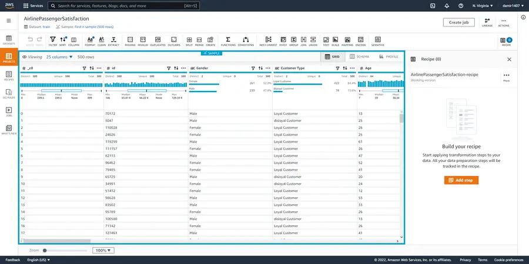Open AWS notifications bell
Image resolution: width=529 pixels, height=264 pixels.
click(x=447, y=6)
